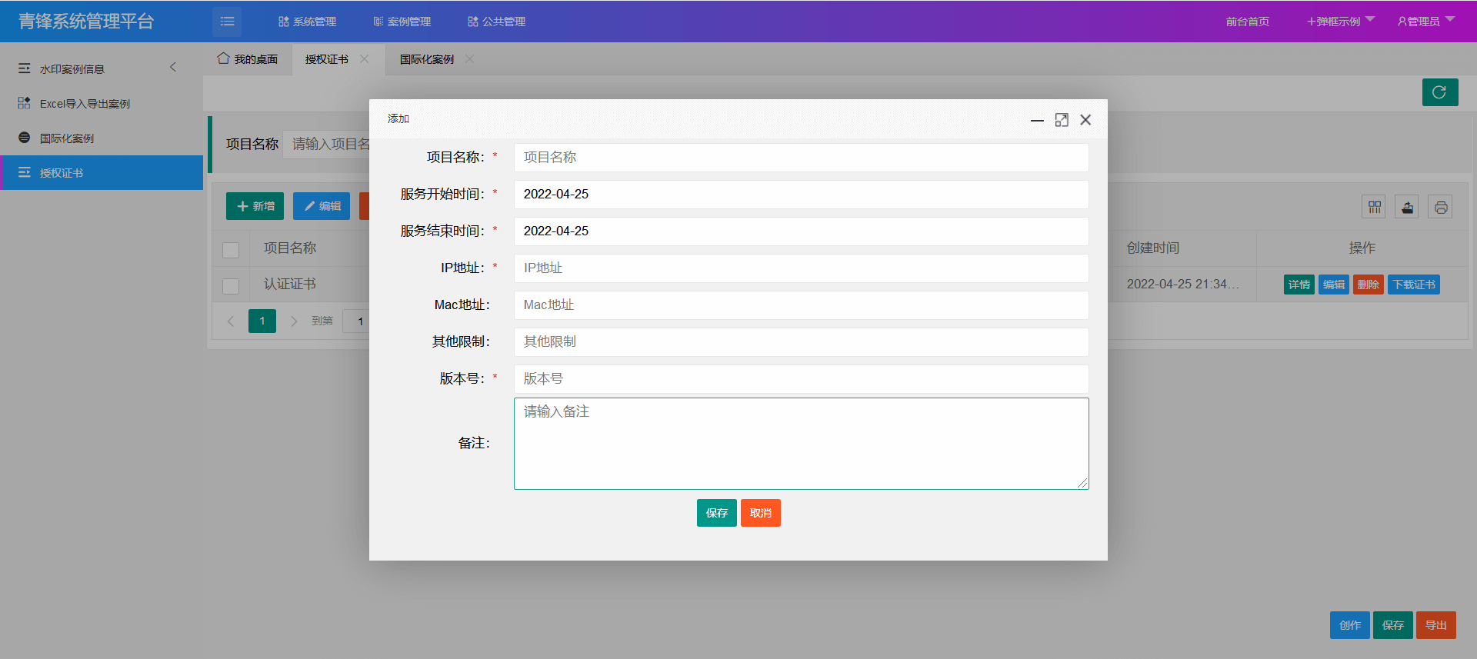Viewport: 1477px width, 659px height.
Task: Click the 新增 add button
Action: point(255,206)
